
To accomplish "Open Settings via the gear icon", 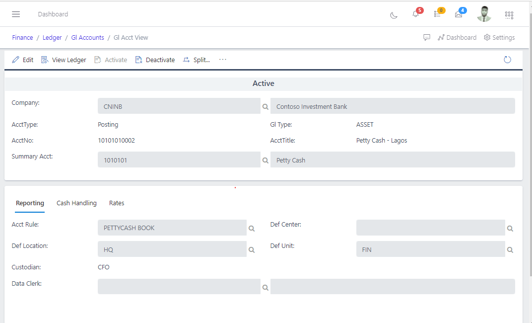I will coord(499,37).
